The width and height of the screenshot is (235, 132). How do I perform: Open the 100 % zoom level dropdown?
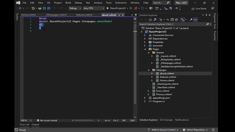31,121
